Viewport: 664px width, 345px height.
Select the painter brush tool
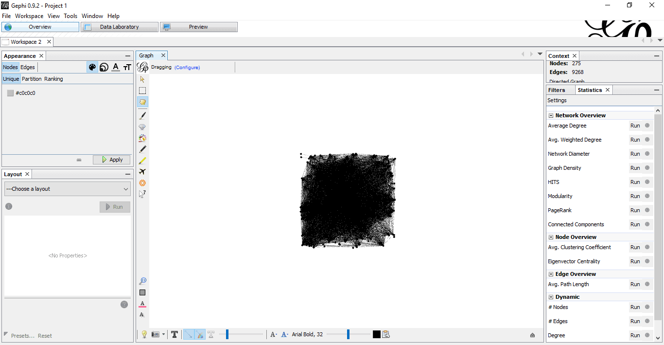point(142,115)
